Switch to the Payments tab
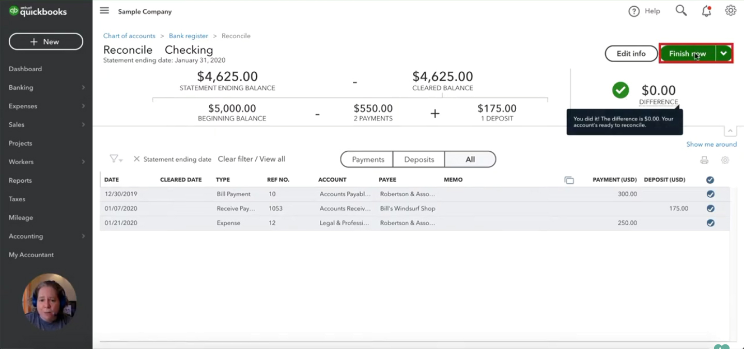The height and width of the screenshot is (349, 744). tap(367, 160)
